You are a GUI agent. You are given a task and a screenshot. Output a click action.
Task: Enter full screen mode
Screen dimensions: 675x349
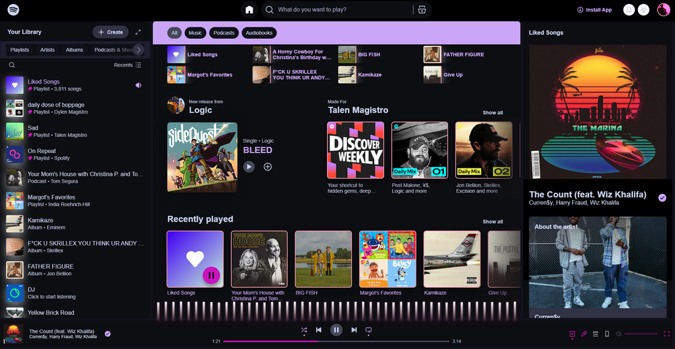pyautogui.click(x=666, y=334)
